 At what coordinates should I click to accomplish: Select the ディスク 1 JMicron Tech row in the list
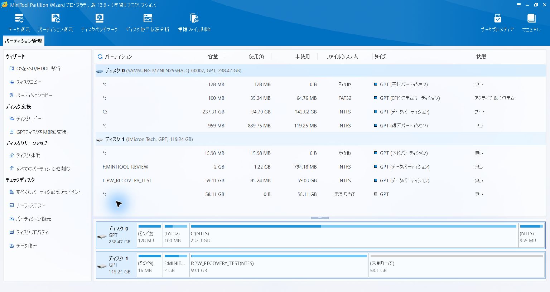point(320,139)
